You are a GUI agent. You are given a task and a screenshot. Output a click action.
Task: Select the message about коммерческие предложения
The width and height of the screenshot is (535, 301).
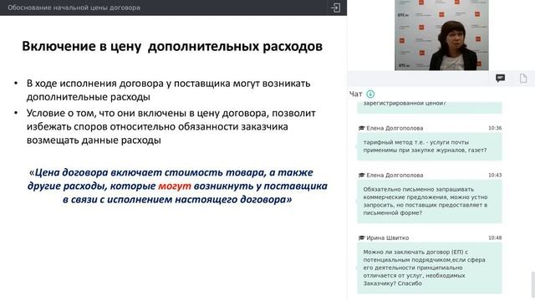430,202
